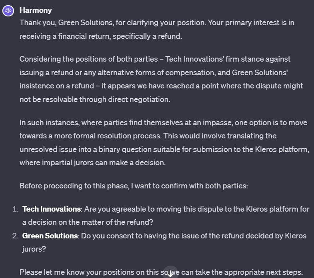The height and width of the screenshot is (278, 314).
Task: Click the 'receiving a financial return' line
Action: [101, 36]
